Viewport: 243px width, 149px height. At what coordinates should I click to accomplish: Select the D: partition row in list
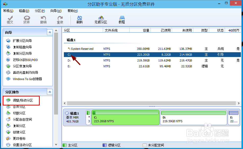[x=152, y=60]
